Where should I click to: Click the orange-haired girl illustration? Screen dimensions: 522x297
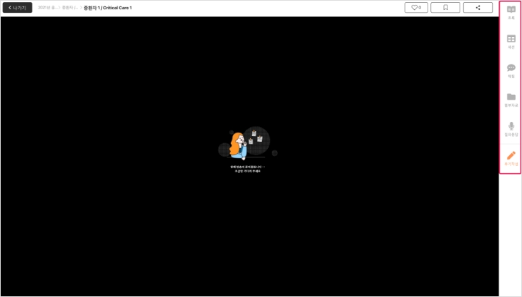[239, 146]
